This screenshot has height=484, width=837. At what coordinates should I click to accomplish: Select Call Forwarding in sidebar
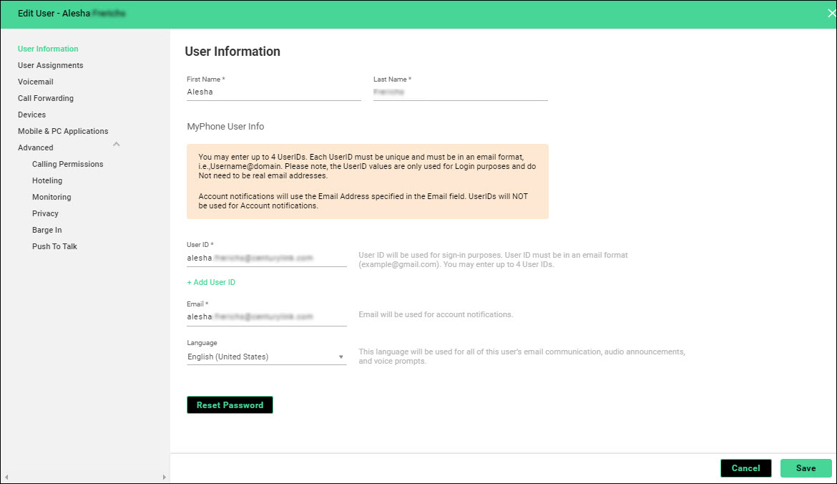pyautogui.click(x=46, y=98)
